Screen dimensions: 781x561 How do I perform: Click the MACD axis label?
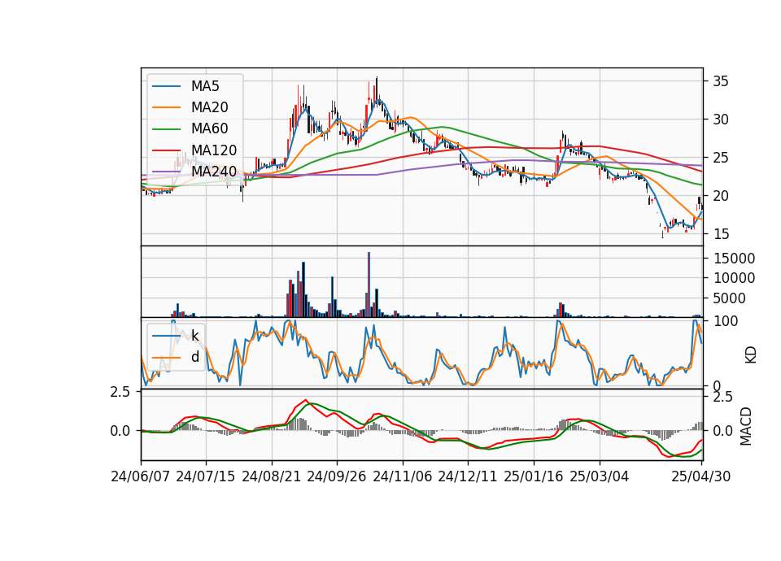746,427
